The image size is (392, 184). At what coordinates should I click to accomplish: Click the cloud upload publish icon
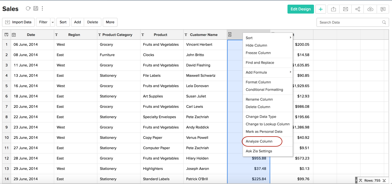[x=370, y=9]
